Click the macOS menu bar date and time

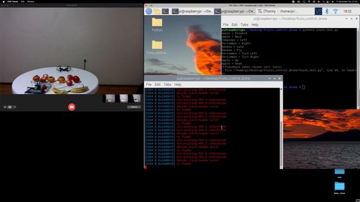pyautogui.click(x=347, y=2)
